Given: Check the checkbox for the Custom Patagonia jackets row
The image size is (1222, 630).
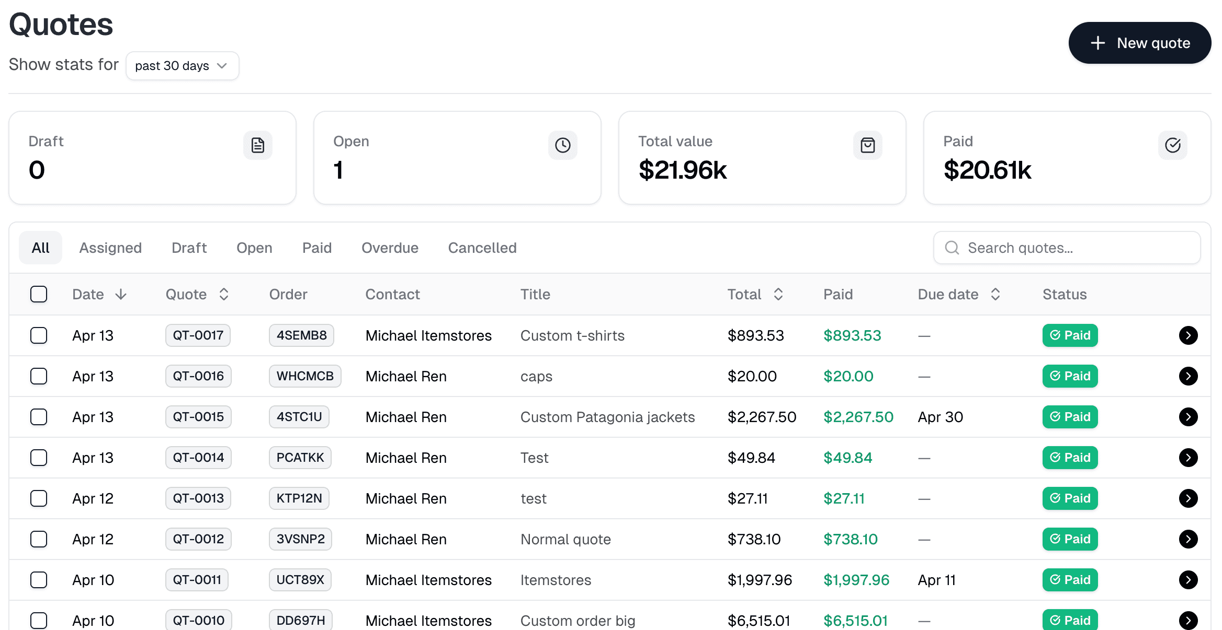Looking at the screenshot, I should coord(39,416).
